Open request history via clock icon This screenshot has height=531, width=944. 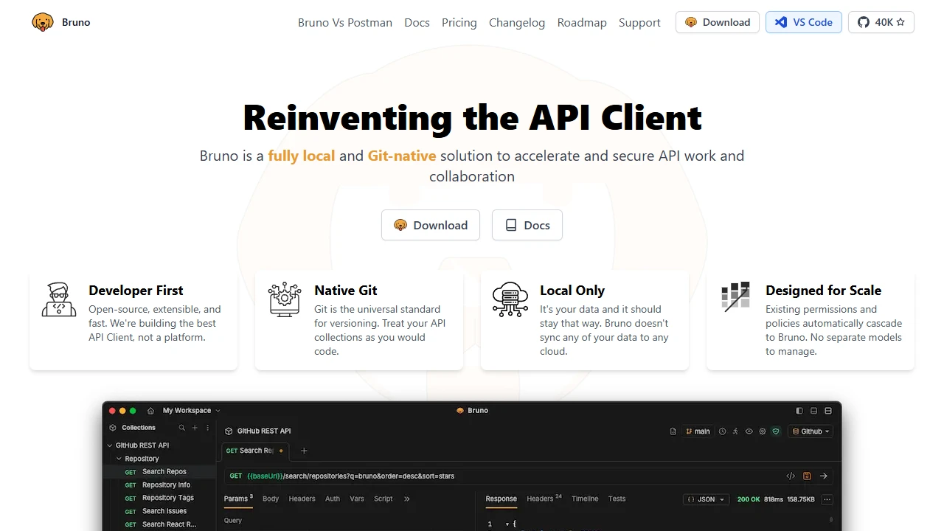tap(721, 431)
